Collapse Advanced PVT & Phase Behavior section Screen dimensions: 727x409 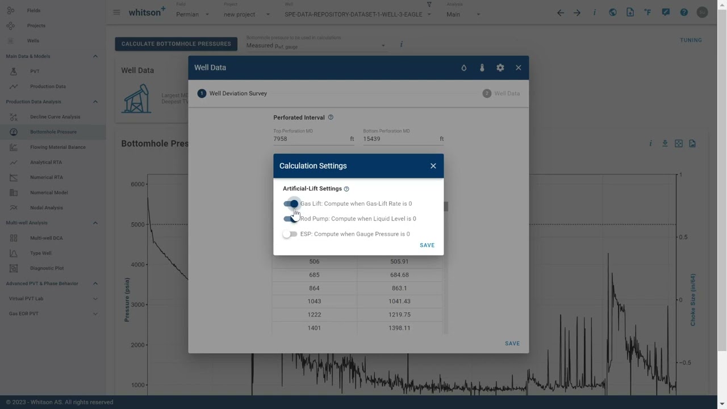(95, 283)
